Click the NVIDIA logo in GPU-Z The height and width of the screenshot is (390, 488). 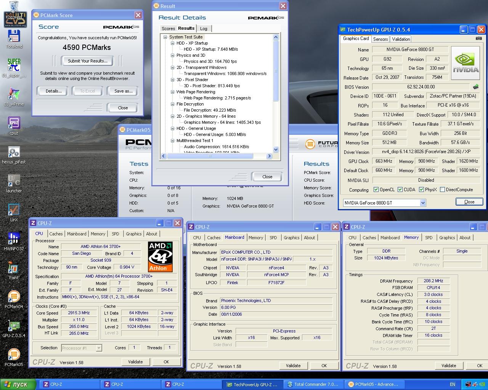tap(466, 63)
